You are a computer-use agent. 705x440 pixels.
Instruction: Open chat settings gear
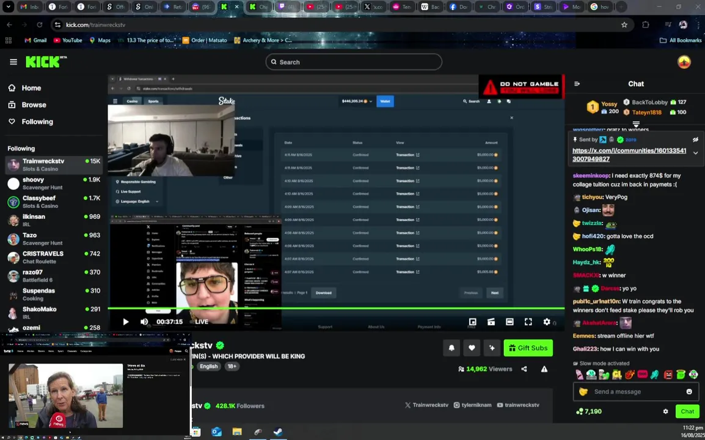[665, 411]
